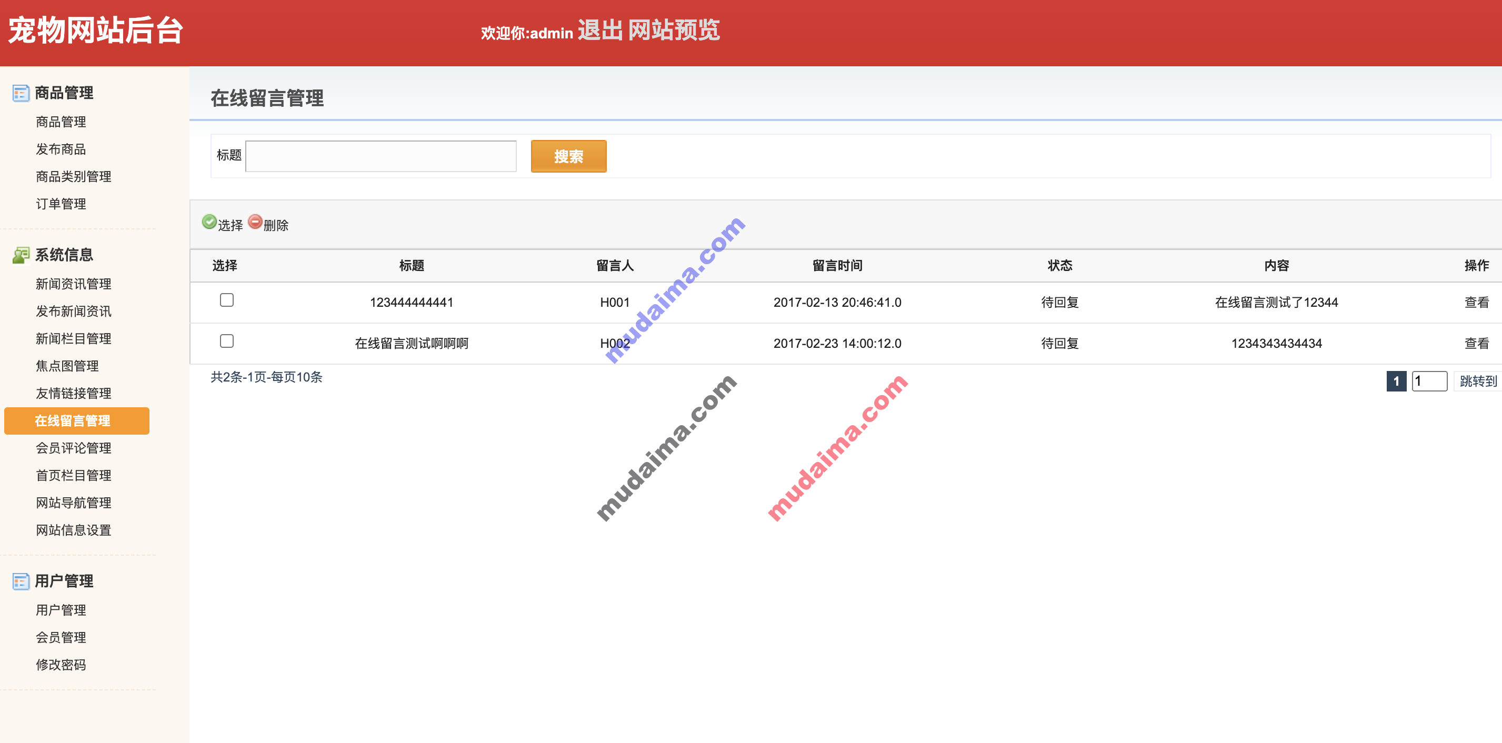
Task: Open 订单管理 in the sidebar
Action: (x=61, y=204)
